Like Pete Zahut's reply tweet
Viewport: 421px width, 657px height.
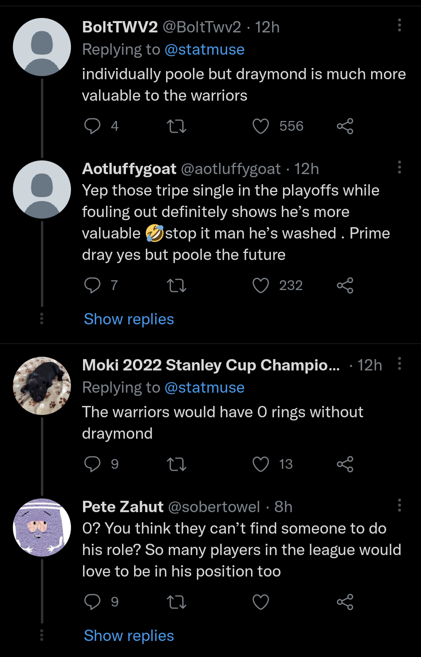[261, 602]
